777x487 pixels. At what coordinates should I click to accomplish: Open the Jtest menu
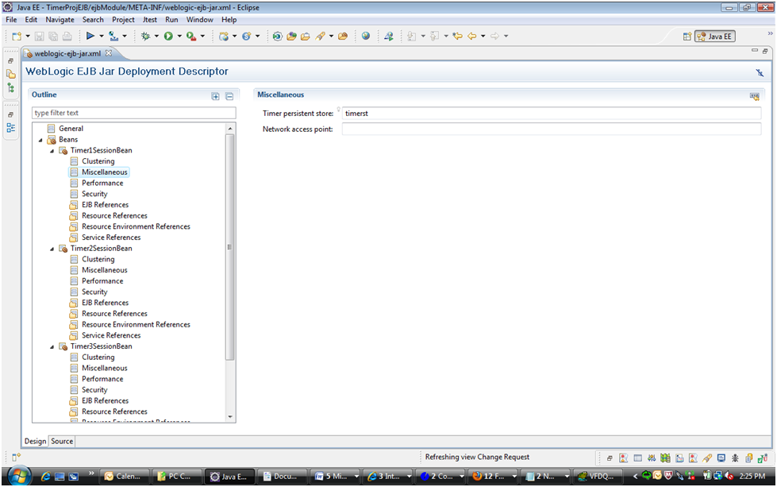[150, 19]
